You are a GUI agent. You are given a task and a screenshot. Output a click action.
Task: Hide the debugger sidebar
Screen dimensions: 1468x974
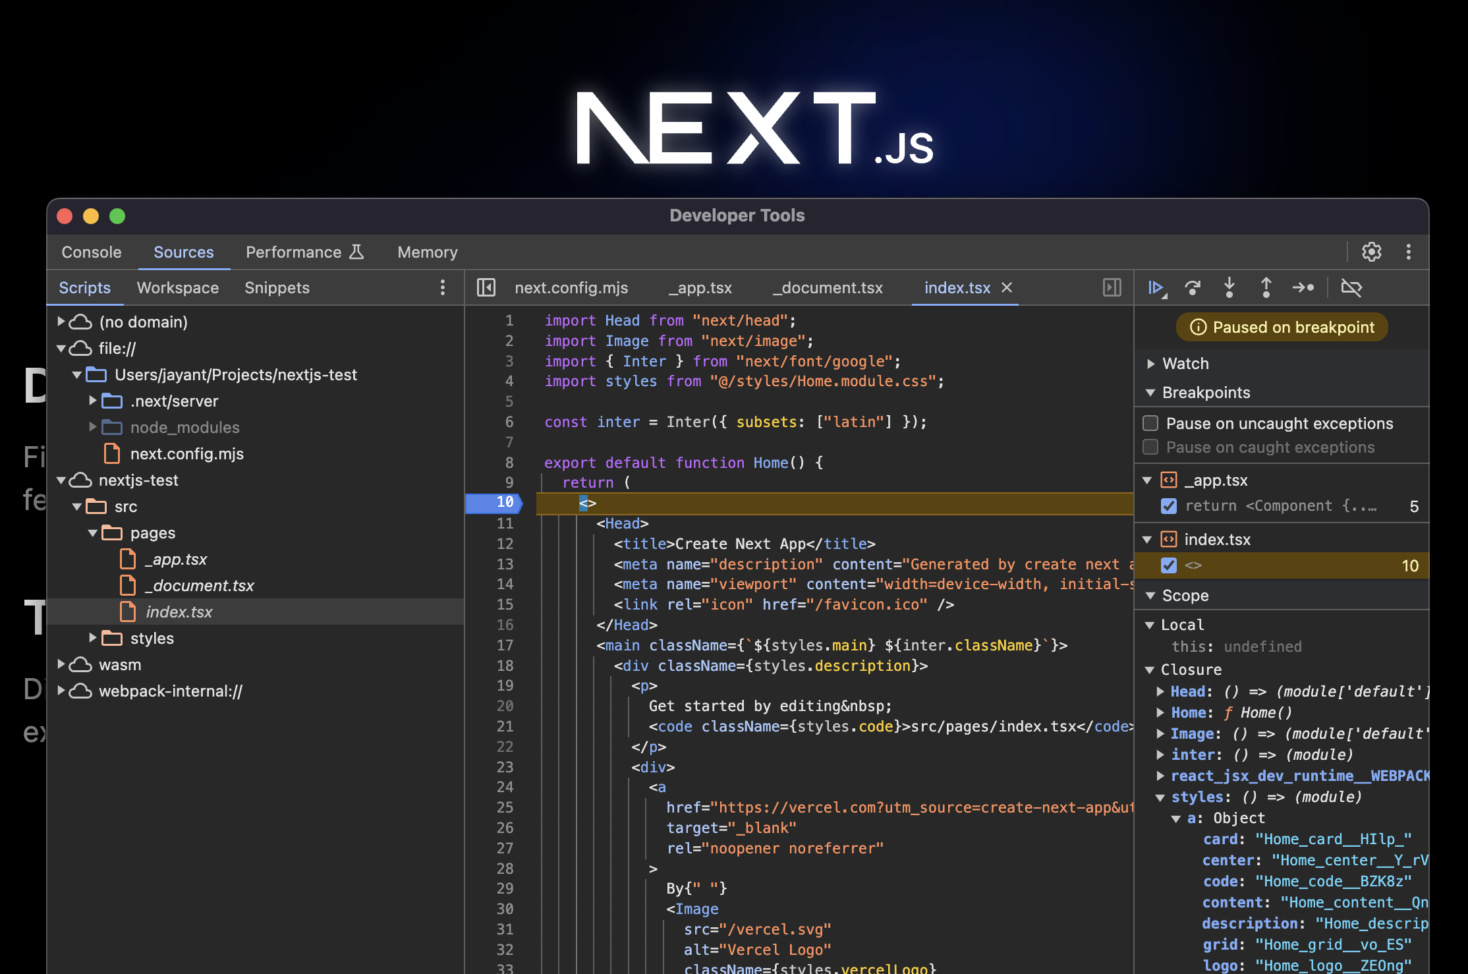tap(1112, 288)
